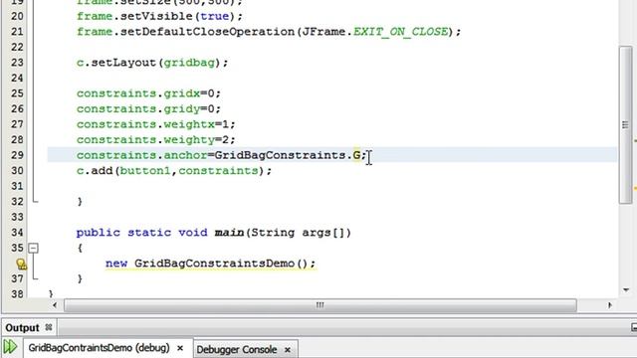The width and height of the screenshot is (637, 358).
Task: Click the text constraints.weightx=1;
Action: click(156, 124)
